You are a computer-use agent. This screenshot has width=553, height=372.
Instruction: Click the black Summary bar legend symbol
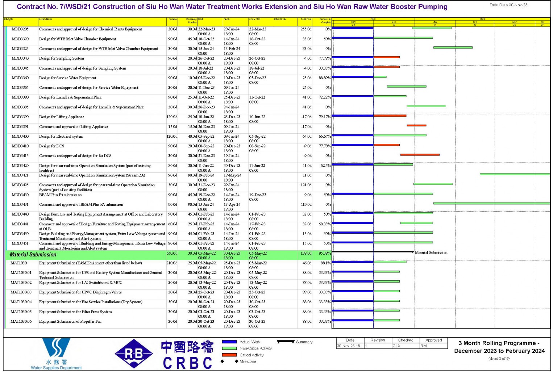tap(286, 342)
